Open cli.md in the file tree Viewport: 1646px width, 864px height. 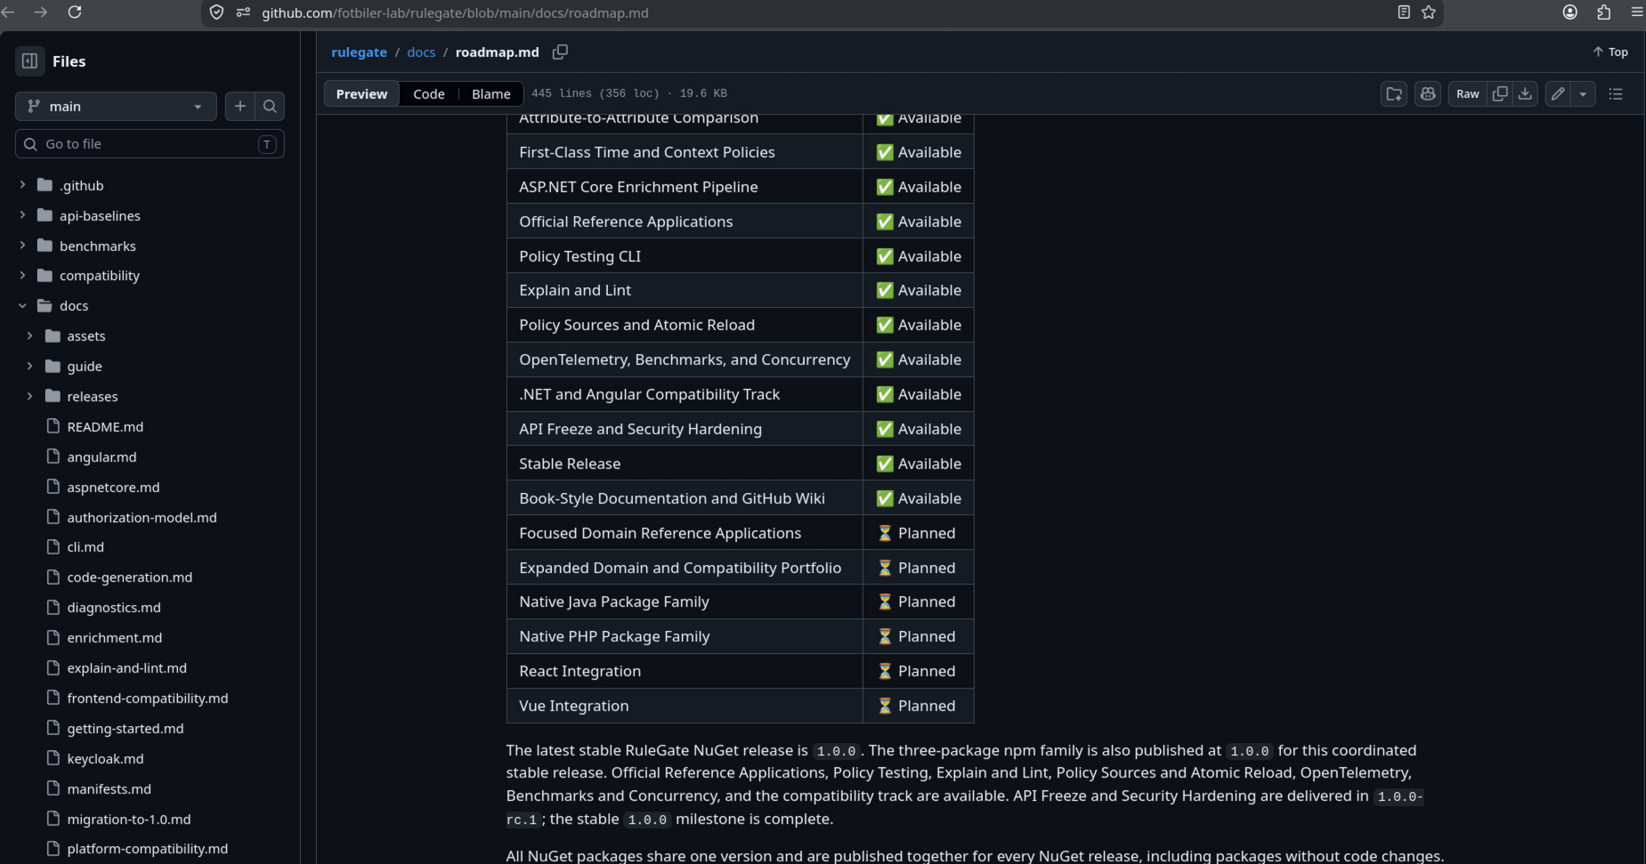click(85, 547)
